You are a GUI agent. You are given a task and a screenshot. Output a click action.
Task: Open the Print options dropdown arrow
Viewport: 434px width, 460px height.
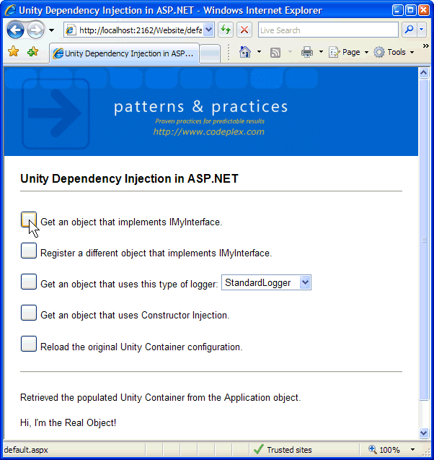pos(321,52)
